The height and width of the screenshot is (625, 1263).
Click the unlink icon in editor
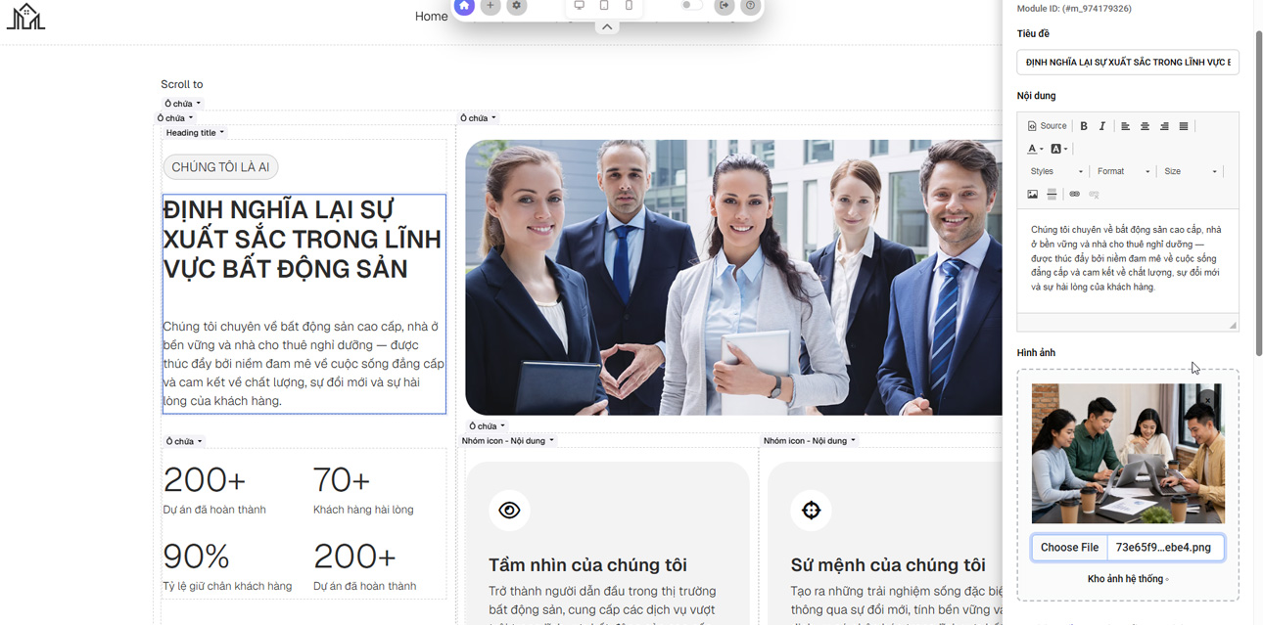pyautogui.click(x=1094, y=195)
